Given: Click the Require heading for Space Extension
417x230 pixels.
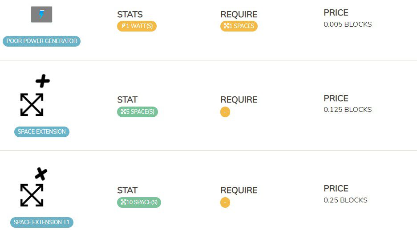Looking at the screenshot, I should pyautogui.click(x=239, y=100).
